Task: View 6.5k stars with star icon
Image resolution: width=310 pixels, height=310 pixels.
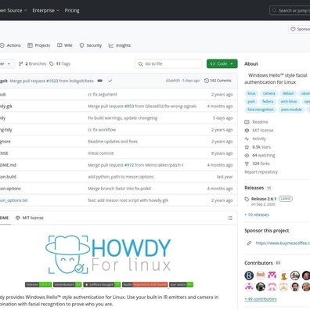Action: (x=258, y=147)
